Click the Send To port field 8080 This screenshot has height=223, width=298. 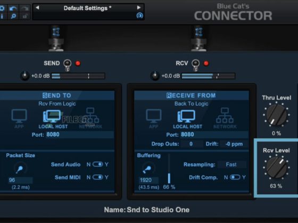tap(80, 134)
